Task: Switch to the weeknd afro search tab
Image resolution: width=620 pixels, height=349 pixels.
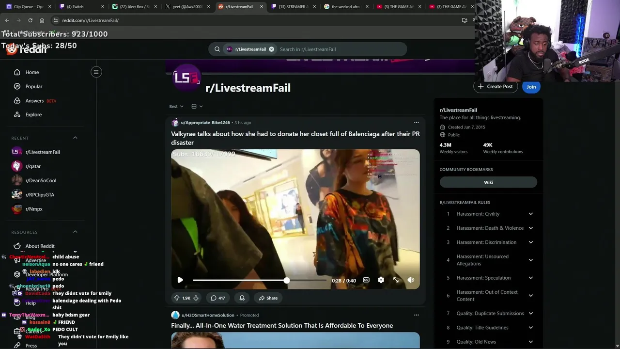Action: pos(345,7)
